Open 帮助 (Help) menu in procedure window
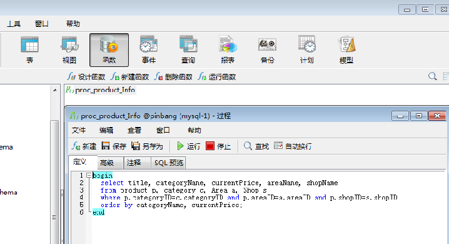The image size is (449, 244). coord(194,130)
